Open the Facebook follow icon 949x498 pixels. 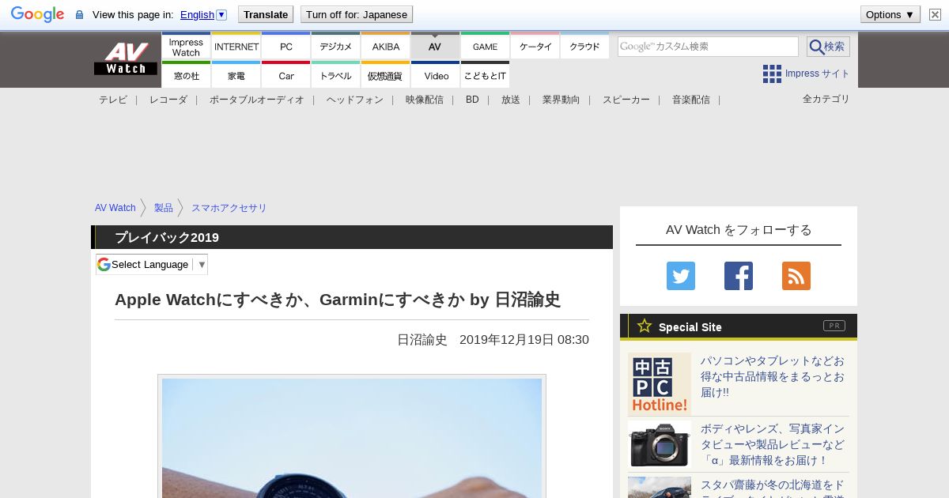[739, 276]
